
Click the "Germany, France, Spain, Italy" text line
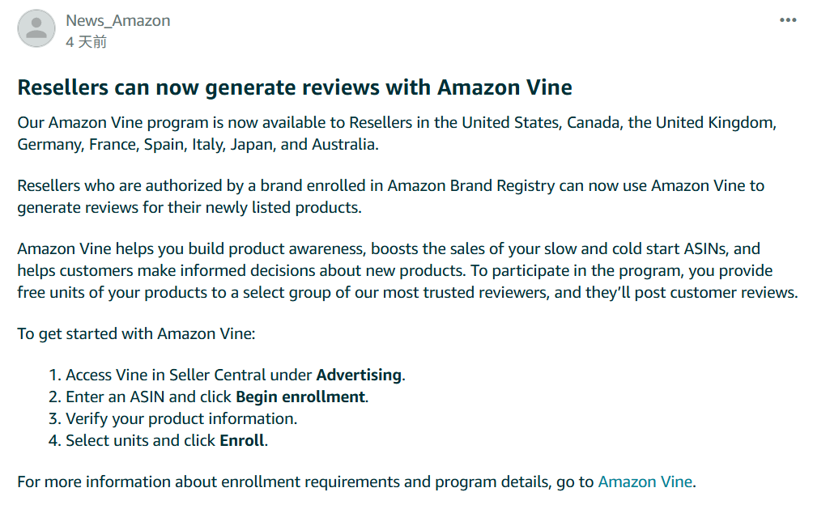[198, 144]
